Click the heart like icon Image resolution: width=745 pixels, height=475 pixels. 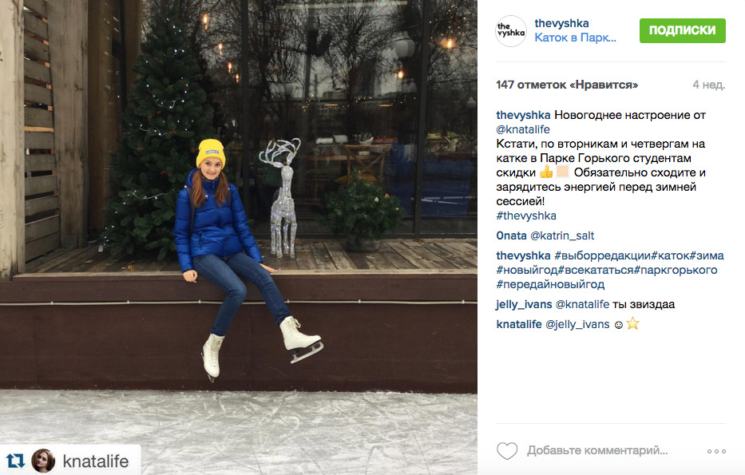(506, 451)
